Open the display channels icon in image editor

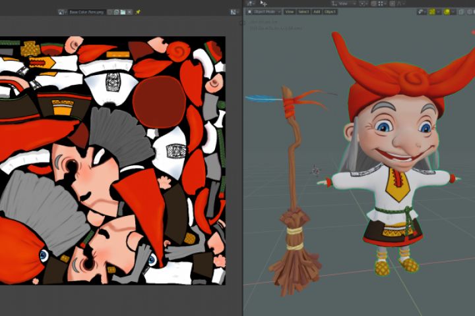pos(234,12)
